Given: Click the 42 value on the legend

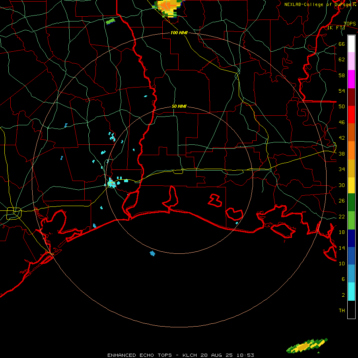Looking at the screenshot, I should 342,138.
